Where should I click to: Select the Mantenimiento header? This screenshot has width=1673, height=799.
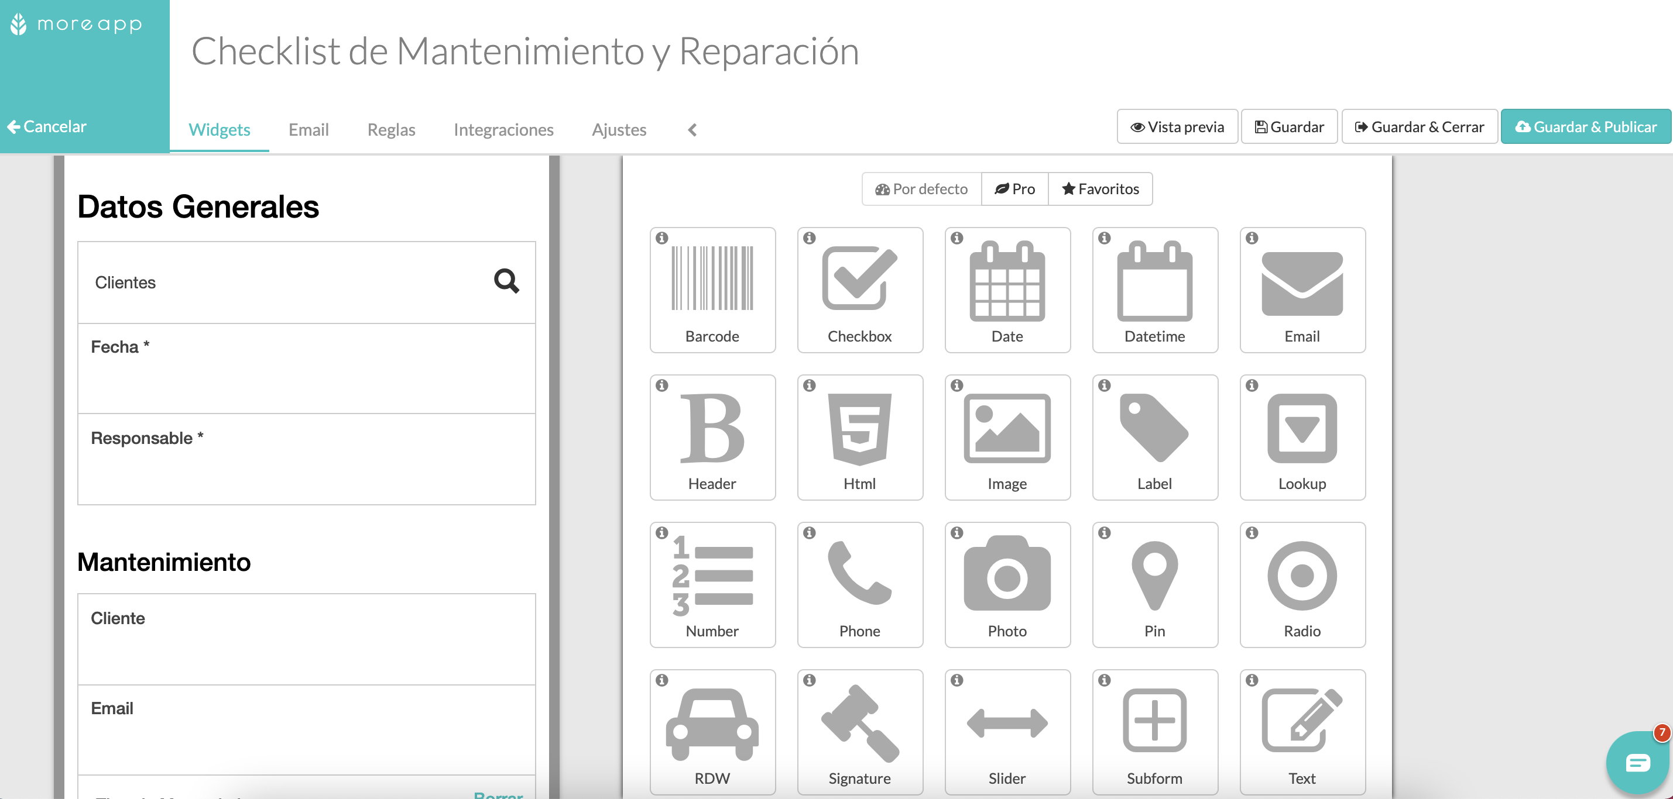(164, 562)
